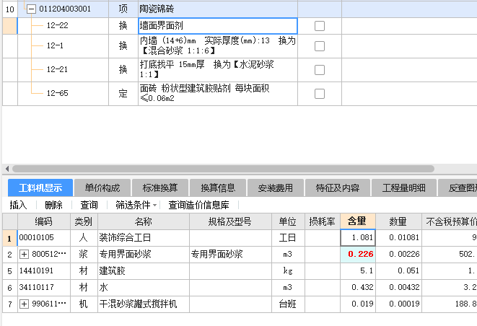Click the 名称 column header
The width and height of the screenshot is (477, 326).
(144, 221)
